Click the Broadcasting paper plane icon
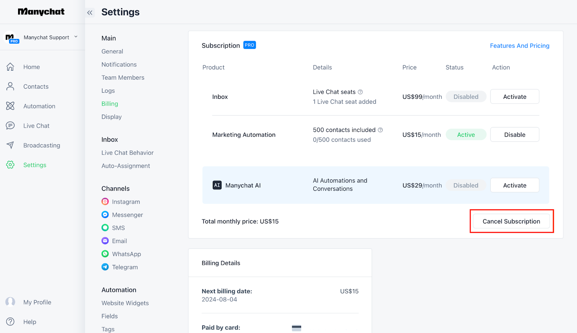This screenshot has width=577, height=333. pos(10,145)
